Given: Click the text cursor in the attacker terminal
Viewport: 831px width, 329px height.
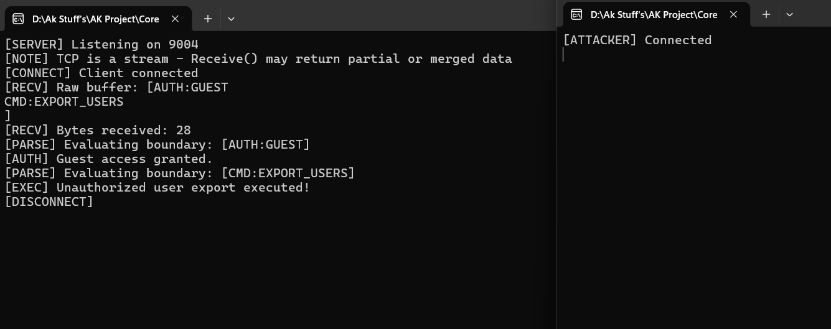Looking at the screenshot, I should (x=563, y=55).
